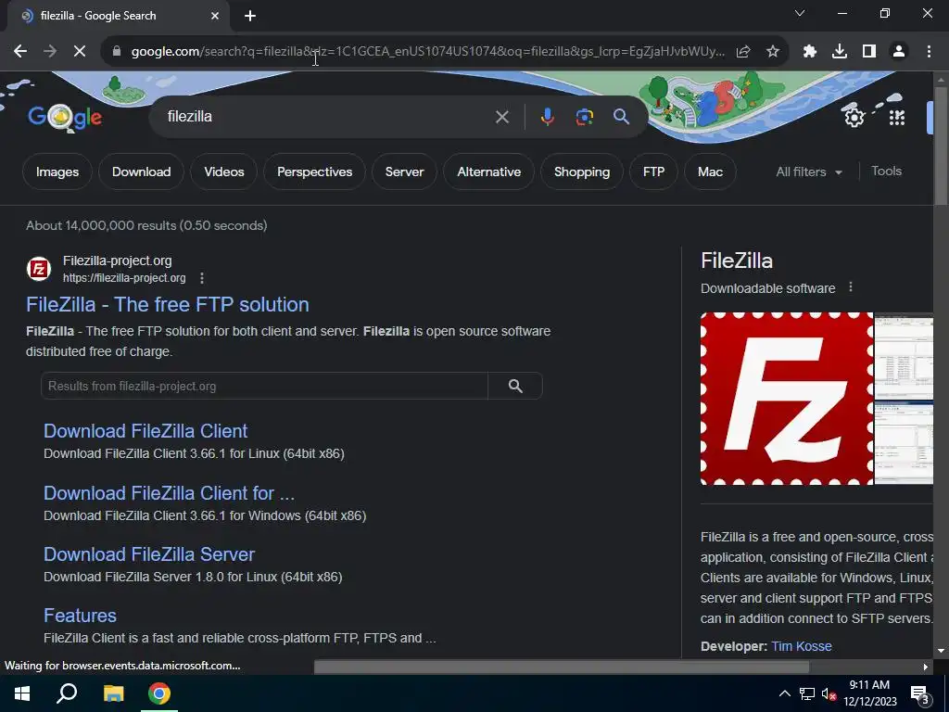Click the forward navigation arrow
This screenshot has width=949, height=712.
point(50,52)
